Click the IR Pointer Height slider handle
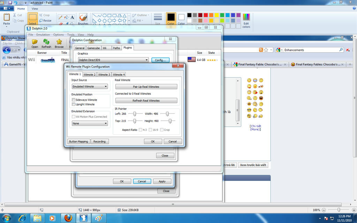 tap(170, 121)
